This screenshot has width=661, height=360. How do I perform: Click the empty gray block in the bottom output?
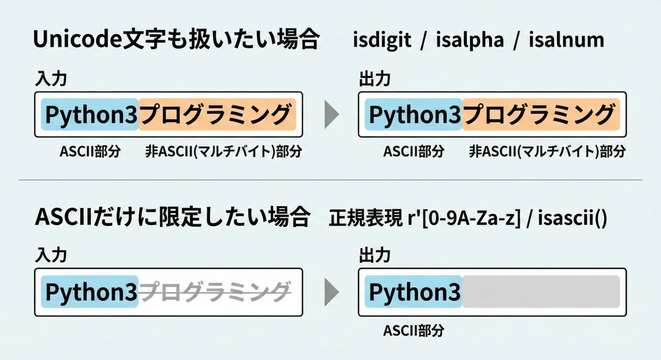pos(541,292)
